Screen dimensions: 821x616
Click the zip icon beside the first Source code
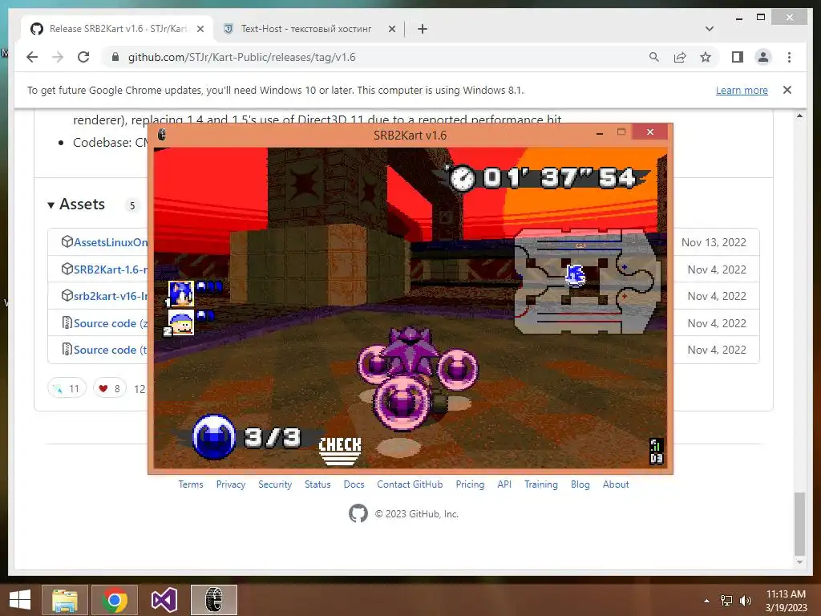click(67, 322)
